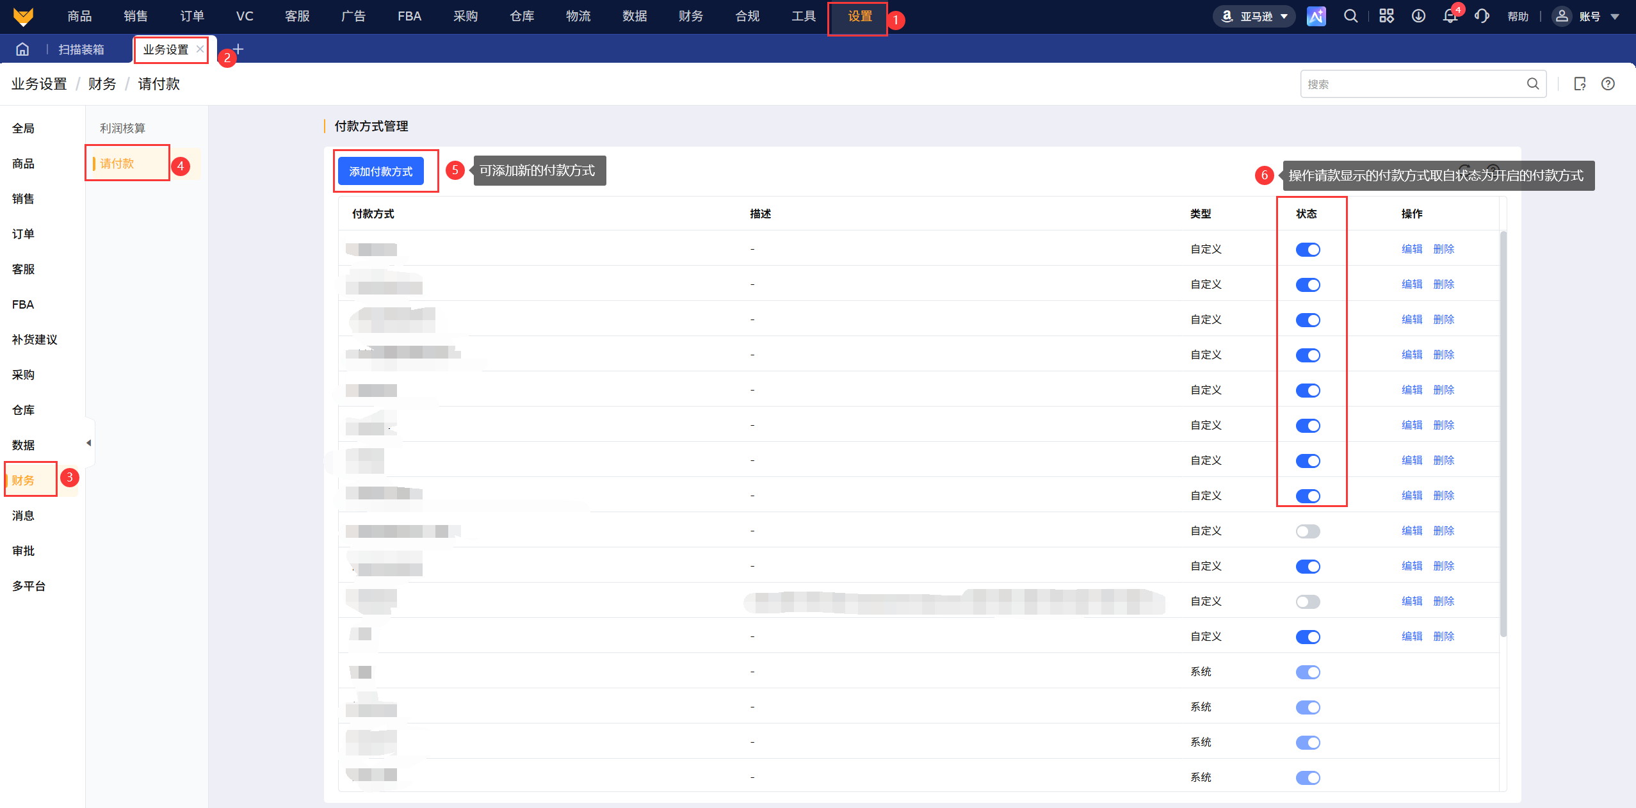Go to the 补货建议 settings category
Image resolution: width=1636 pixels, height=808 pixels.
[35, 339]
